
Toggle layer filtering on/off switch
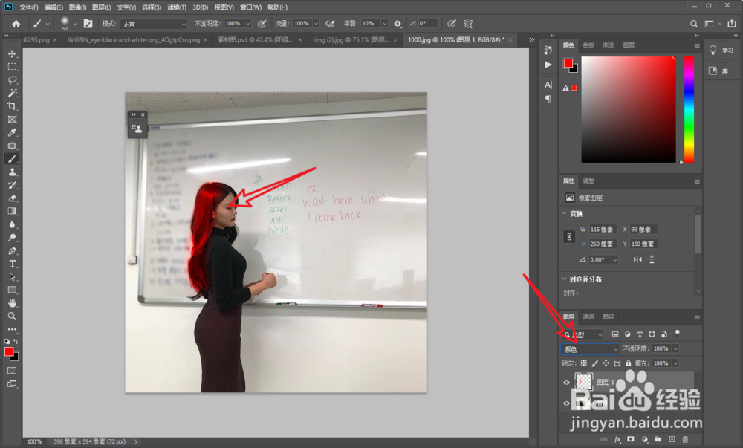pos(678,334)
